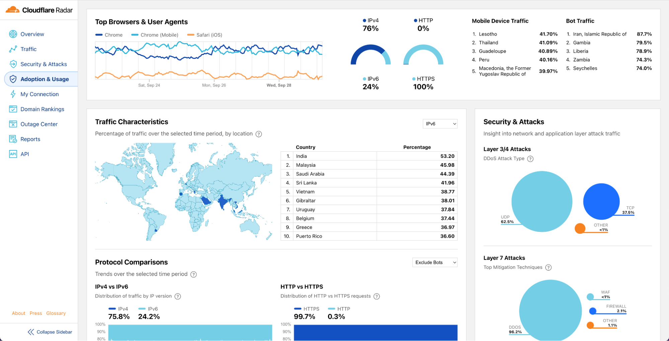
Task: Open help icon beside traffic by location text
Action: tap(259, 134)
